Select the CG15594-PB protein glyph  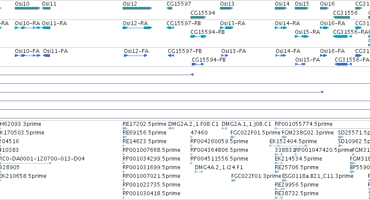pyautogui.click(x=198, y=64)
